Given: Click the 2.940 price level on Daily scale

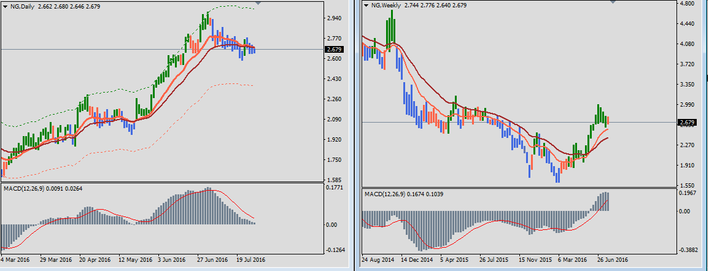Looking at the screenshot, I should coord(335,18).
